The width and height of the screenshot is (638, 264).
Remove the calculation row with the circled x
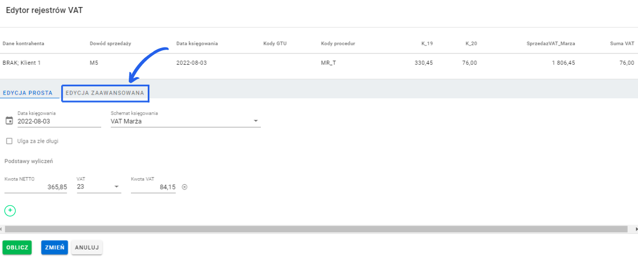[184, 187]
